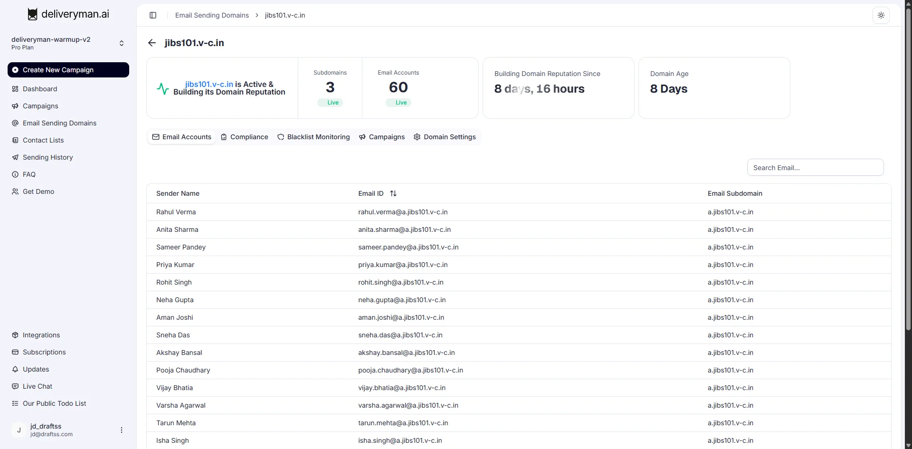Open Integrations from the sidebar

[x=41, y=335]
